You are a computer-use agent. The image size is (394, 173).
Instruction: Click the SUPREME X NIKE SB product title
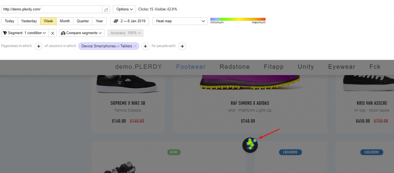coord(128,103)
